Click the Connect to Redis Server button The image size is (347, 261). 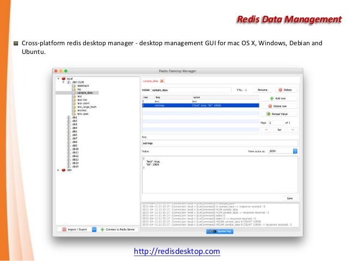click(117, 229)
